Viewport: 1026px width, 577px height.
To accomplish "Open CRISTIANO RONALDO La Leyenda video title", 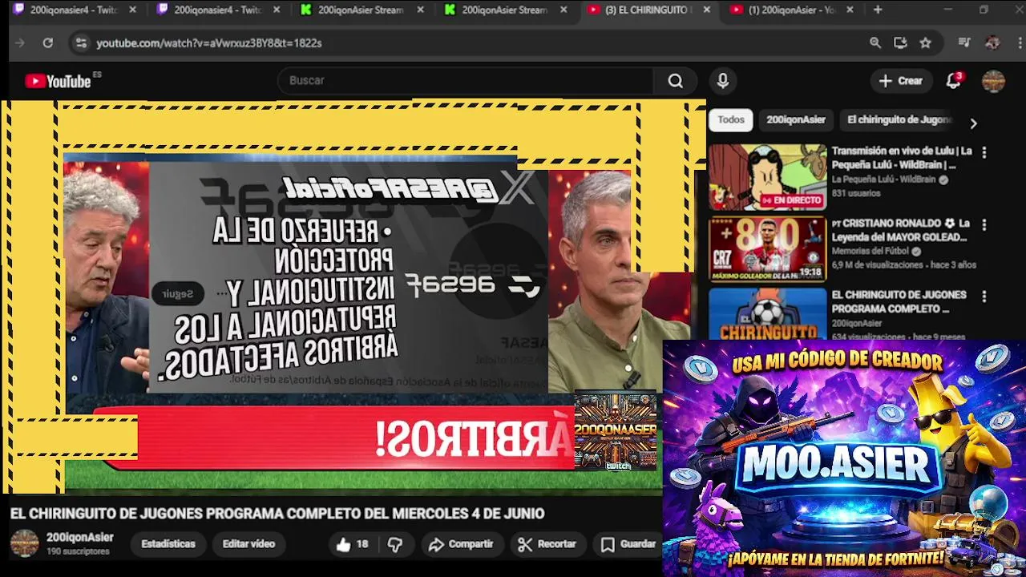I will click(x=902, y=230).
